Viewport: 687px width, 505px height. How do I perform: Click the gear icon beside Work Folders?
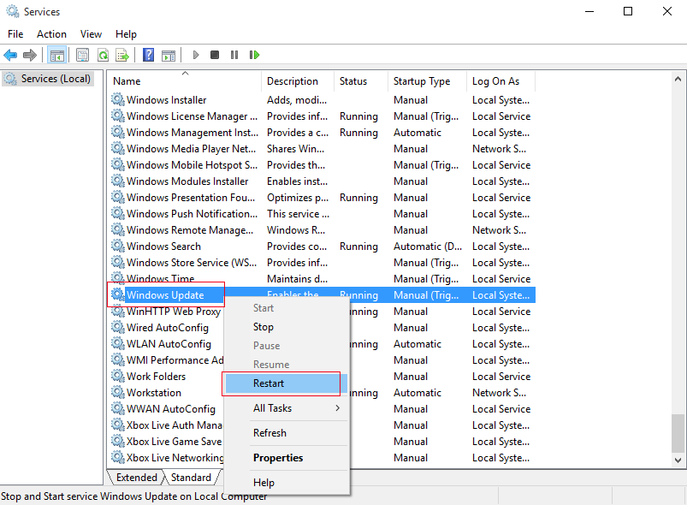pyautogui.click(x=117, y=376)
